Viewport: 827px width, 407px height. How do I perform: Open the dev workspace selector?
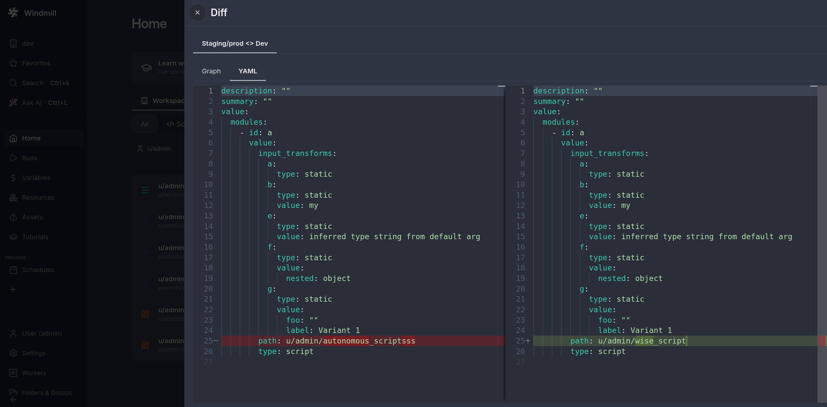[27, 43]
